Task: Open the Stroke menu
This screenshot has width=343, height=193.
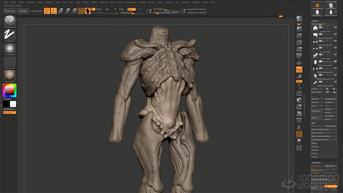Action: click(x=159, y=2)
